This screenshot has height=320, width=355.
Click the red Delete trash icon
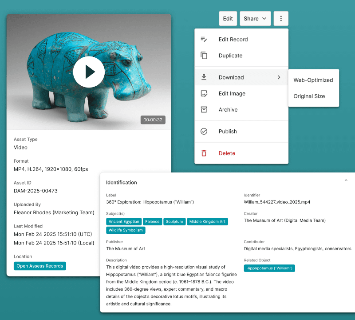[x=204, y=153]
